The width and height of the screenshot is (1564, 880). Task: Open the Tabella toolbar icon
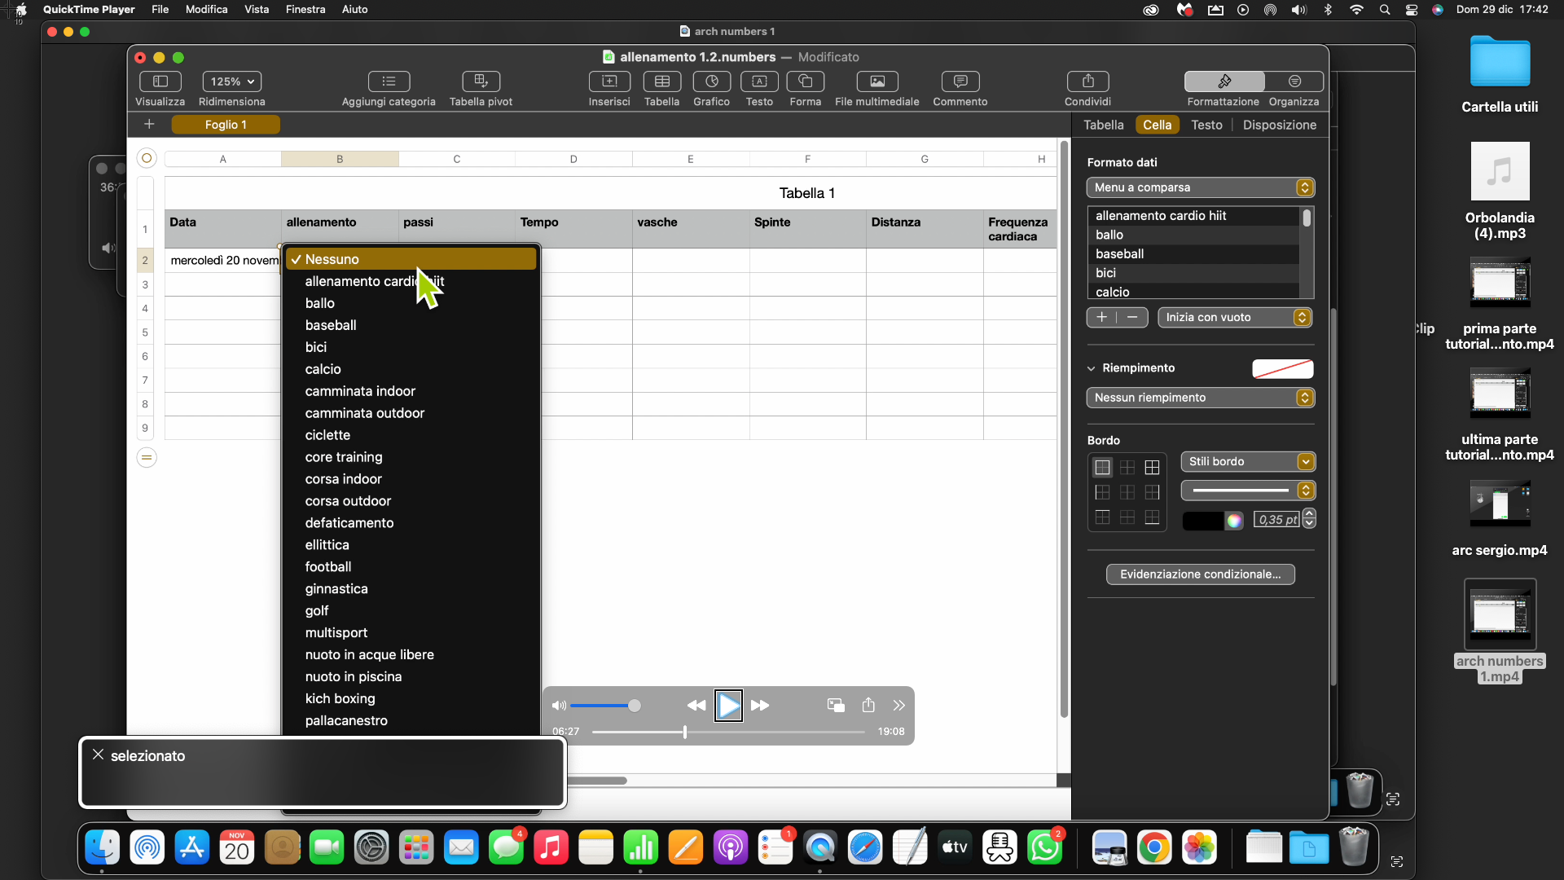pos(661,81)
